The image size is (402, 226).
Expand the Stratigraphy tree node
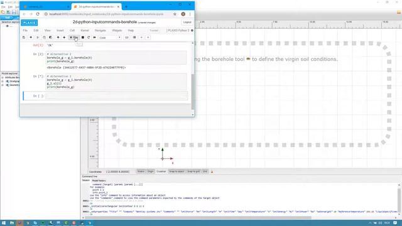coord(3,81)
